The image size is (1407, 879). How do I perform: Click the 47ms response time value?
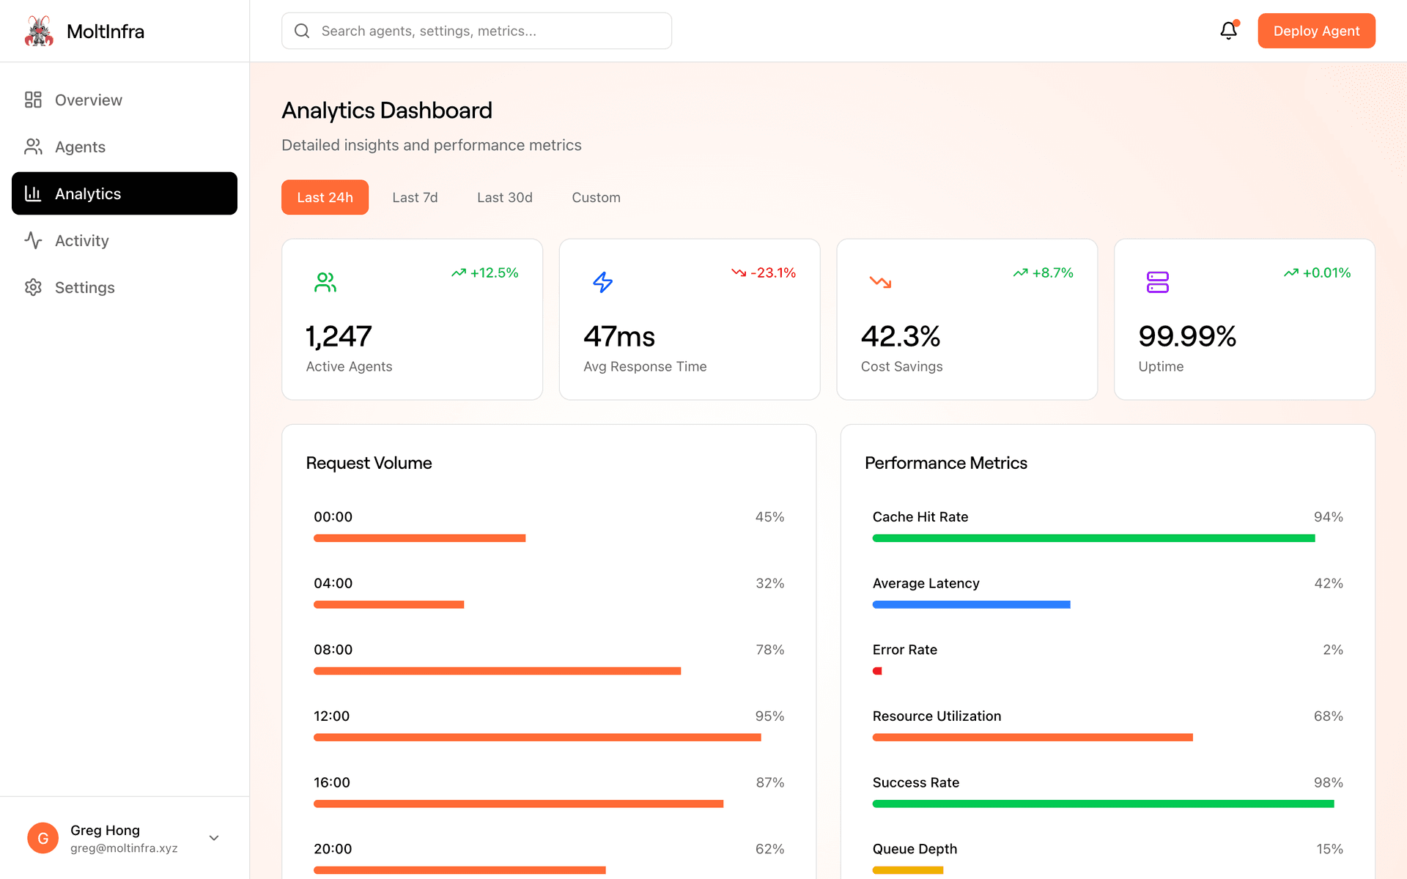(619, 336)
